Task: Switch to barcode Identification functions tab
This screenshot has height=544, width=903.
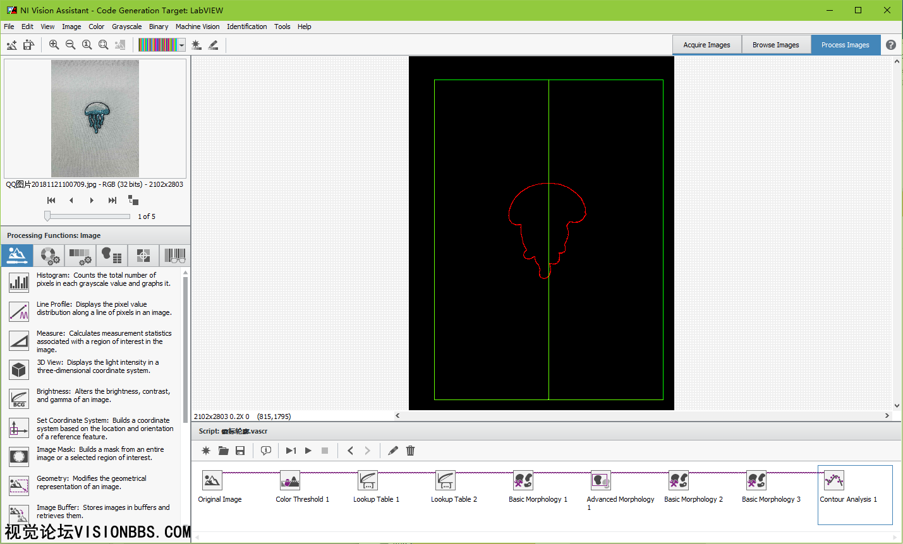Action: pos(174,256)
